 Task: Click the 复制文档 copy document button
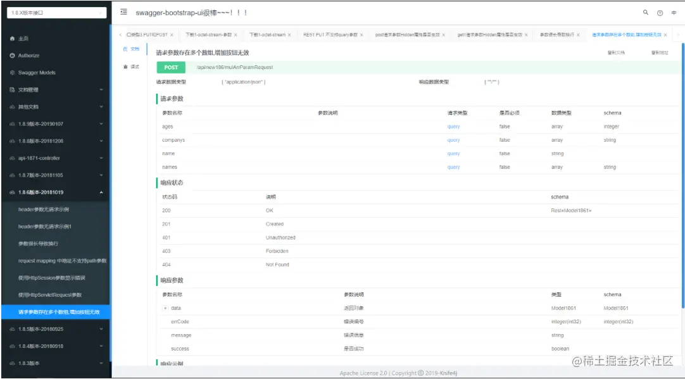tap(615, 53)
